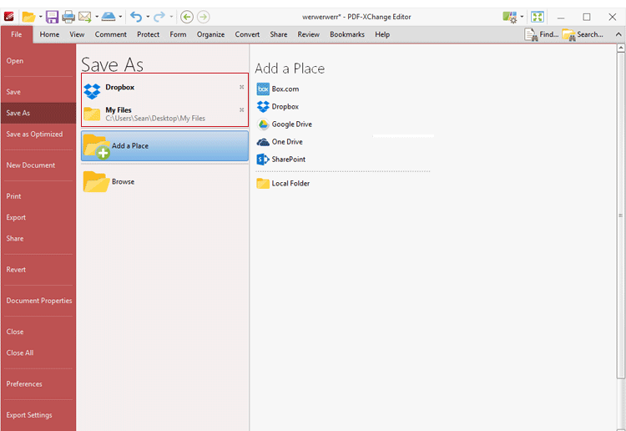Image resolution: width=626 pixels, height=431 pixels.
Task: Click the full screen mode icon in title bar
Action: pyautogui.click(x=538, y=17)
